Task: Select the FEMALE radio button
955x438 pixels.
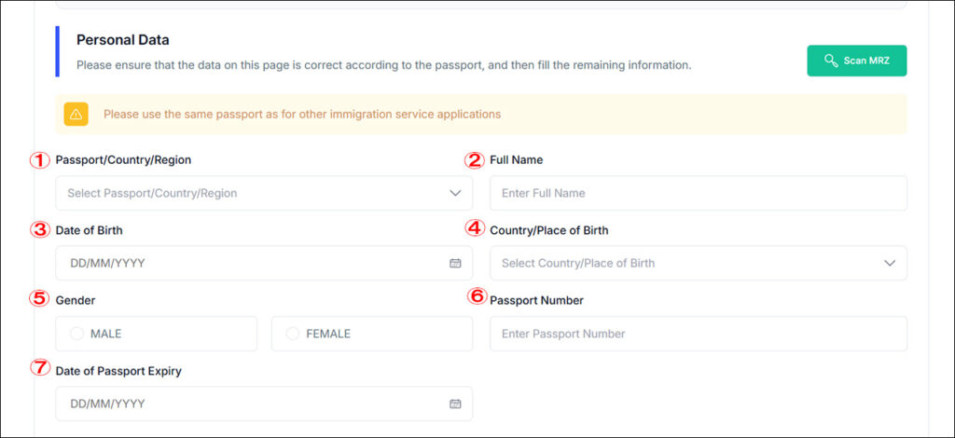Action: pos(293,334)
